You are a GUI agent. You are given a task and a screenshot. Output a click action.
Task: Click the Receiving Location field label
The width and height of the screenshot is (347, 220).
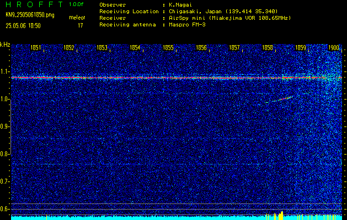(x=129, y=12)
